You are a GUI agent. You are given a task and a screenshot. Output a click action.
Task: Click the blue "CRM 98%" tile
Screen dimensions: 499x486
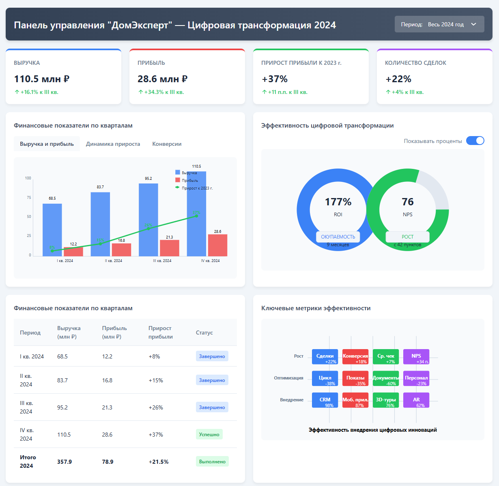(x=325, y=400)
